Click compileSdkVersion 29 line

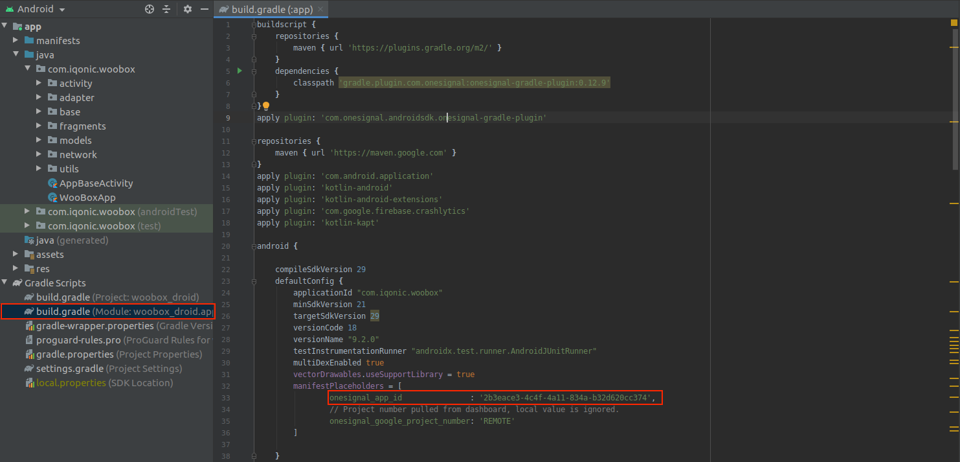tap(320, 270)
